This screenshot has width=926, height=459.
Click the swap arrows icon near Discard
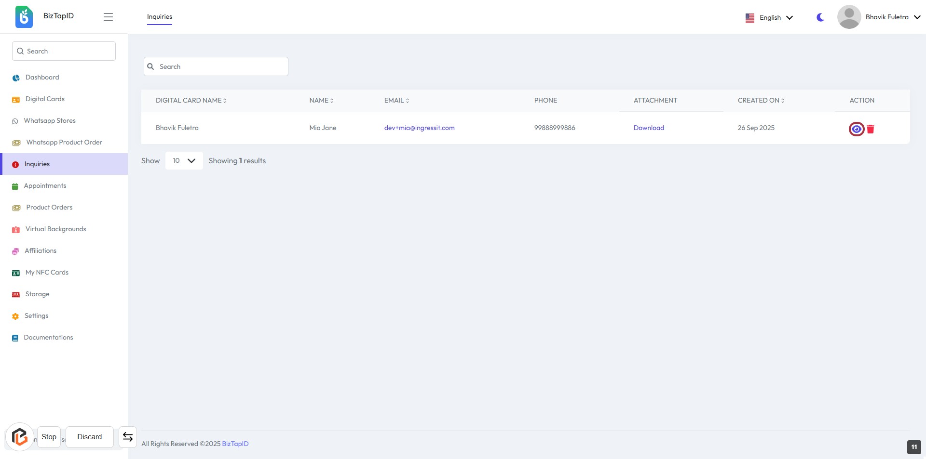coord(128,437)
